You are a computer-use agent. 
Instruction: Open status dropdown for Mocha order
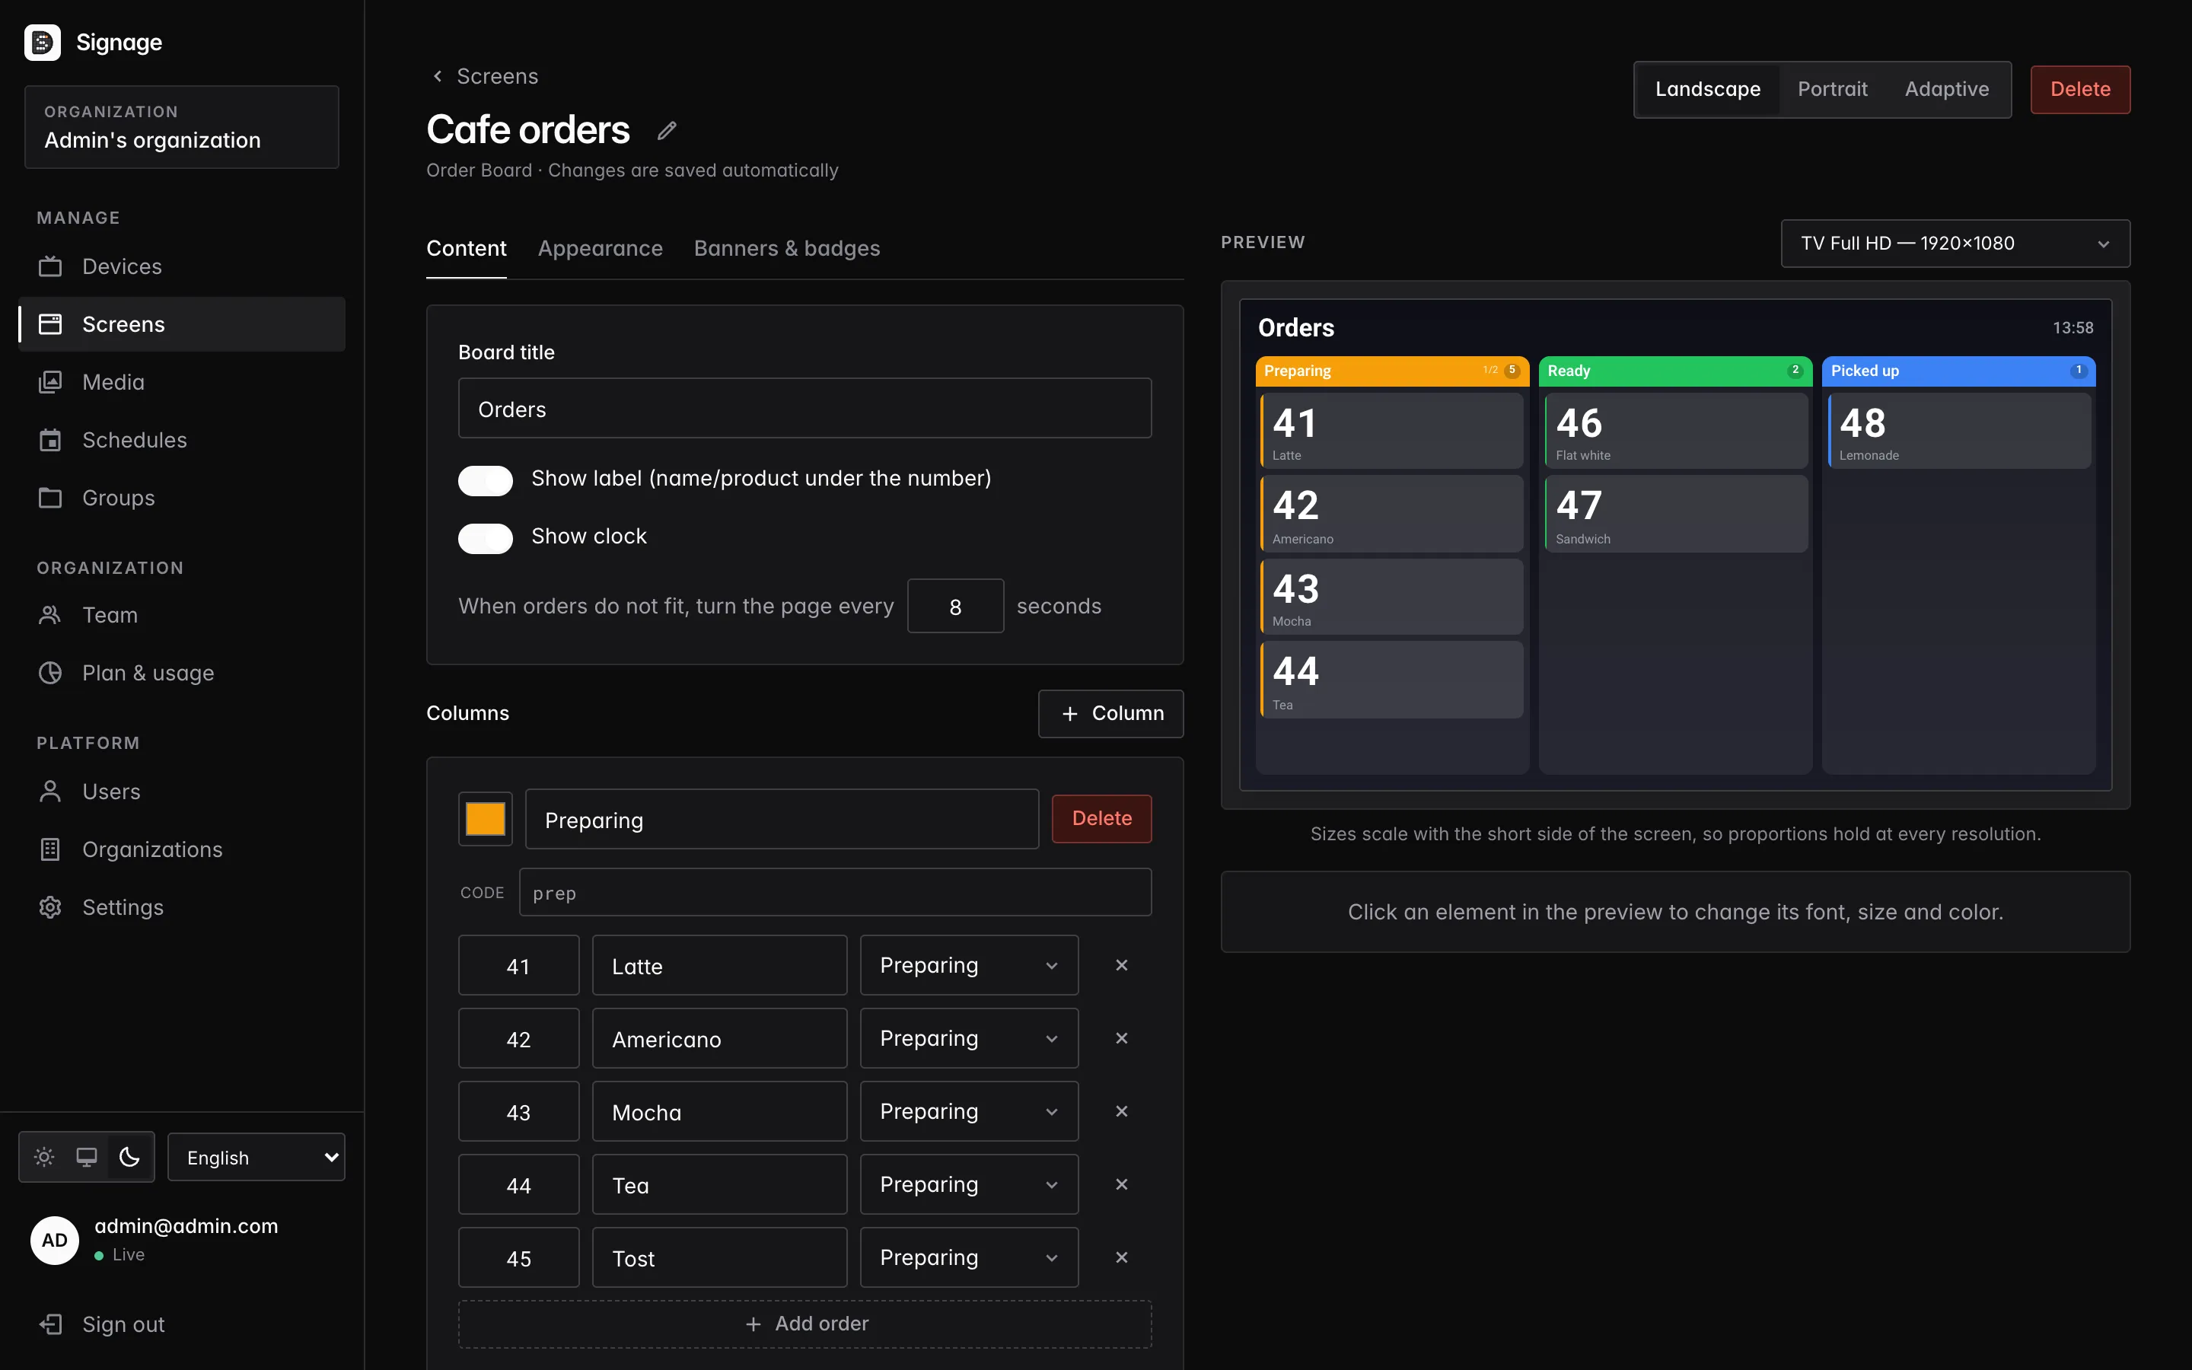pos(968,1112)
